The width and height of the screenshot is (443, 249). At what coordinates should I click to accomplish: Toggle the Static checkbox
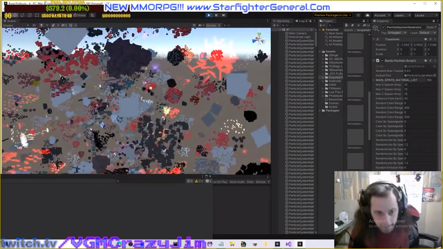424,27
